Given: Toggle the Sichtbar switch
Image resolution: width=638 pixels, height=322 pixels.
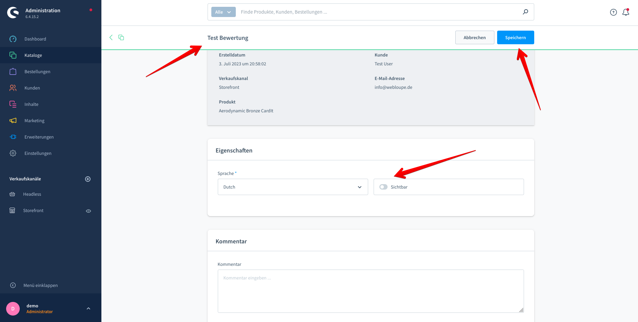Looking at the screenshot, I should 383,187.
